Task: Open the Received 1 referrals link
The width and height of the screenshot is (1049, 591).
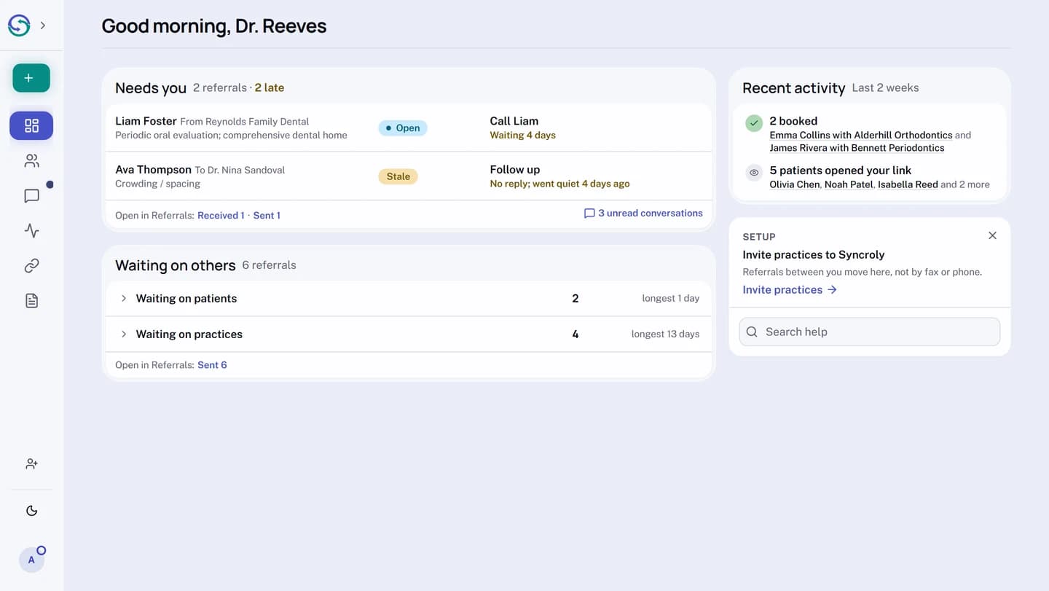Action: tap(221, 215)
